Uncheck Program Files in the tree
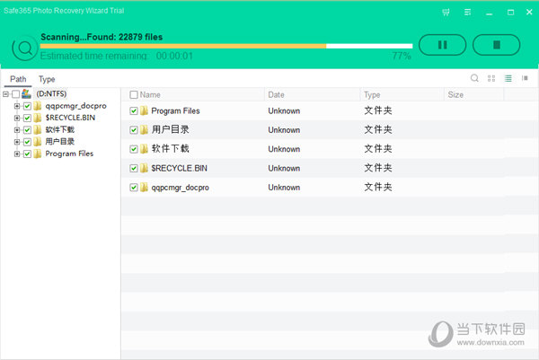 click(27, 154)
